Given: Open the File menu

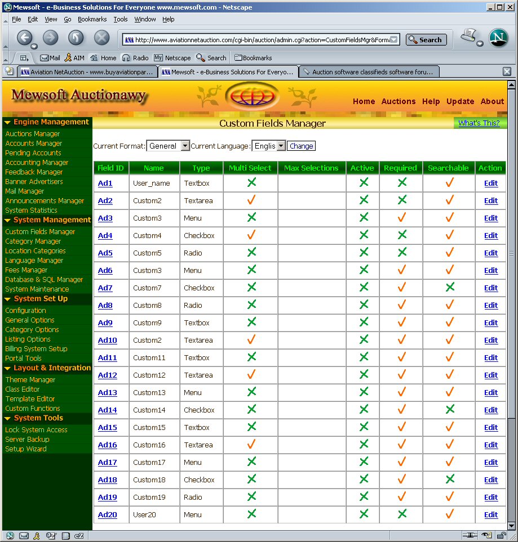Looking at the screenshot, I should tap(16, 19).
